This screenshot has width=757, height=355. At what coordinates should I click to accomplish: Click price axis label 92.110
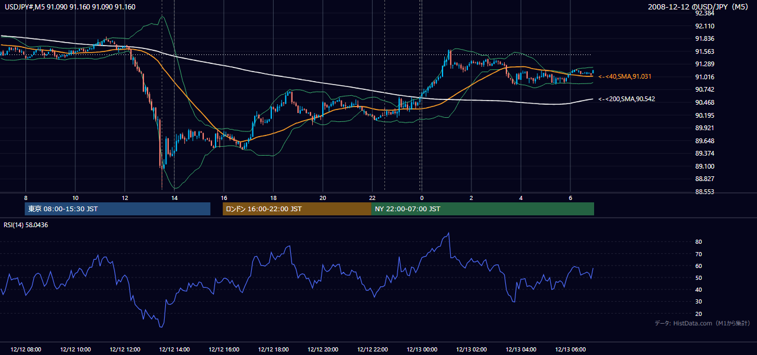click(704, 26)
